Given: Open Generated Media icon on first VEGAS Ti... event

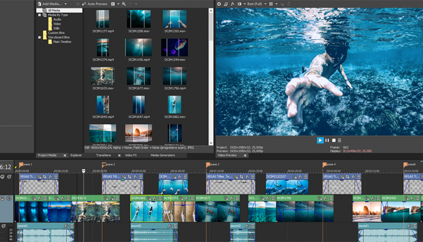Looking at the screenshot, I should pyautogui.click(x=39, y=177).
